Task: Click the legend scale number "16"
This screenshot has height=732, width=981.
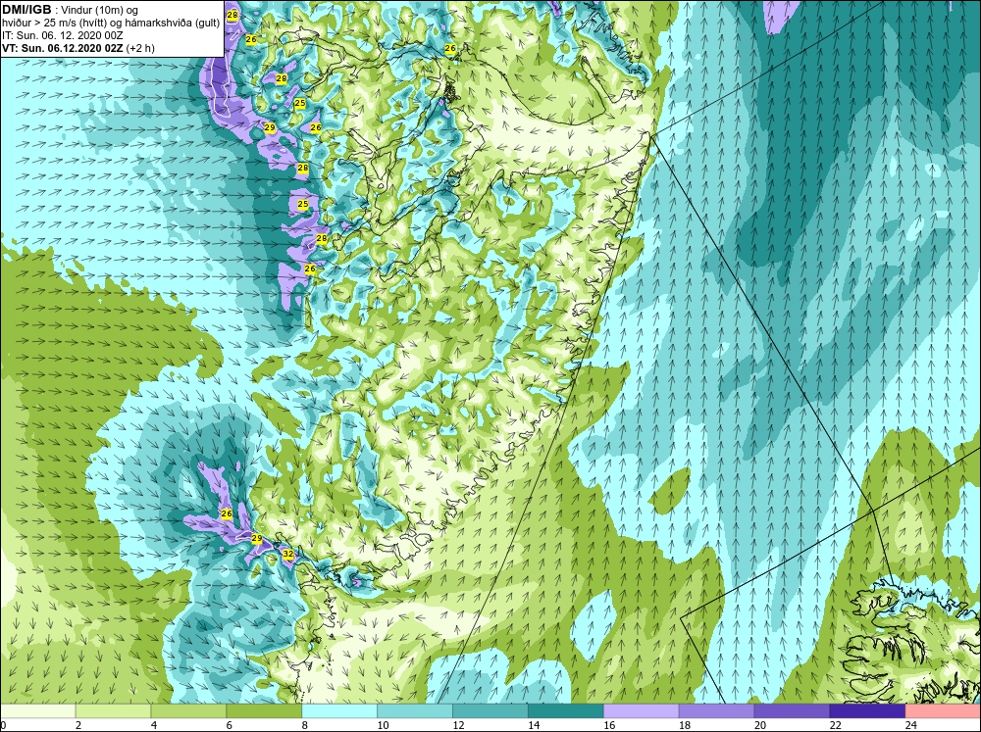Action: [609, 725]
